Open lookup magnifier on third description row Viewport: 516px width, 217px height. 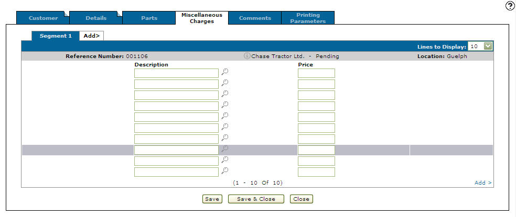224,94
